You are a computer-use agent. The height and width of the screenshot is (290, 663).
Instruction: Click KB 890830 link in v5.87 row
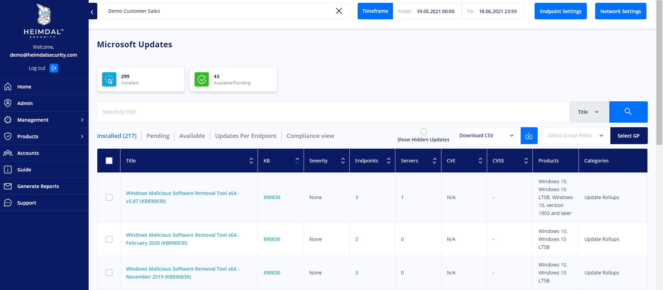(272, 197)
